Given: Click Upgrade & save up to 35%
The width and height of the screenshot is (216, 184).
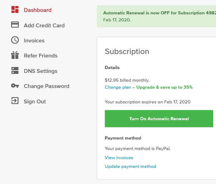Looking at the screenshot, I should pos(164,87).
